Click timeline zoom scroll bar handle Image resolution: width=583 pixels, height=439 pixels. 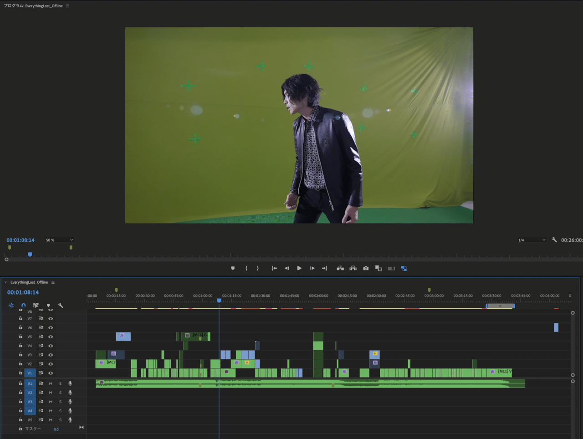[500, 306]
